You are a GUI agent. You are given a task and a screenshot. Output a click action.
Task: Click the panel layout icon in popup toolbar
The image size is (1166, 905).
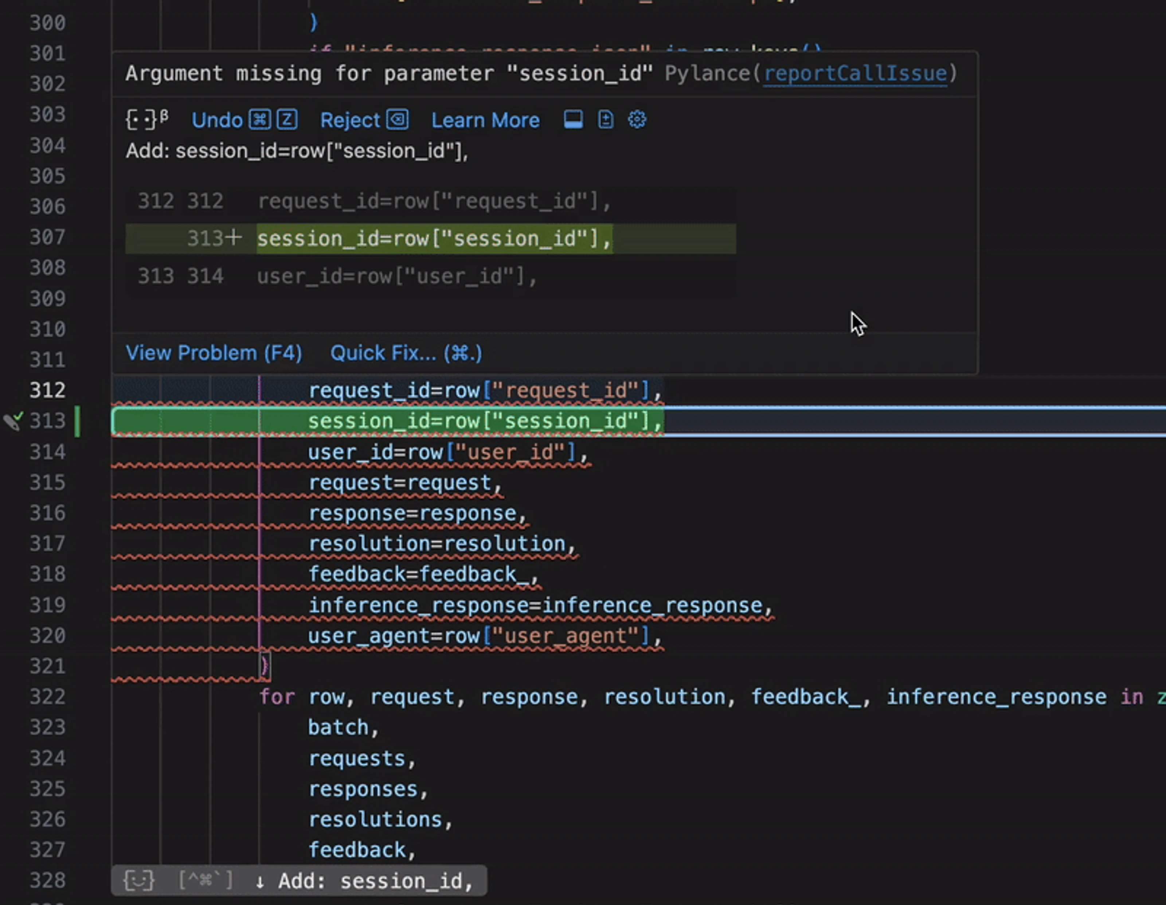pos(573,120)
